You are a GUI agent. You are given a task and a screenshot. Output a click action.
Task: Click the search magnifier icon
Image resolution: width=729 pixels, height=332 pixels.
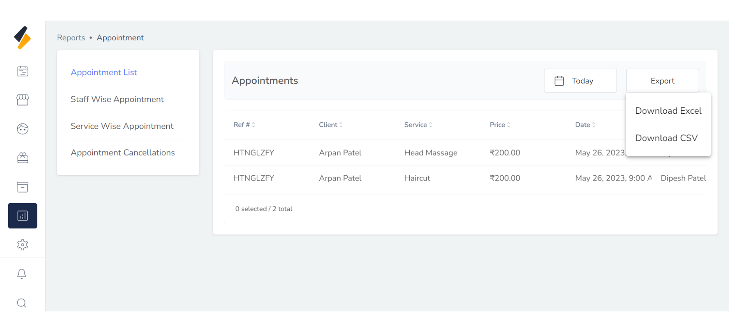tap(22, 303)
